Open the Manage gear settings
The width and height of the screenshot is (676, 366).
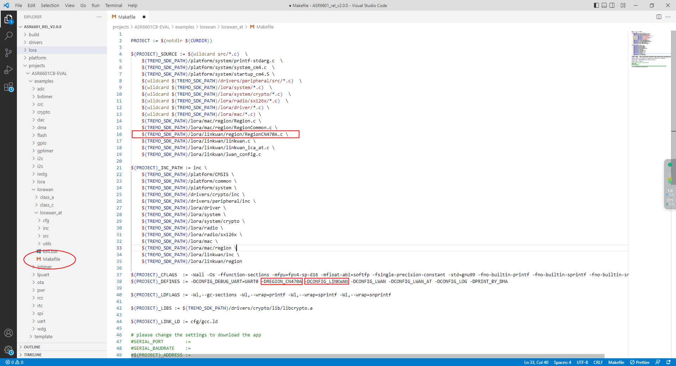[8, 350]
